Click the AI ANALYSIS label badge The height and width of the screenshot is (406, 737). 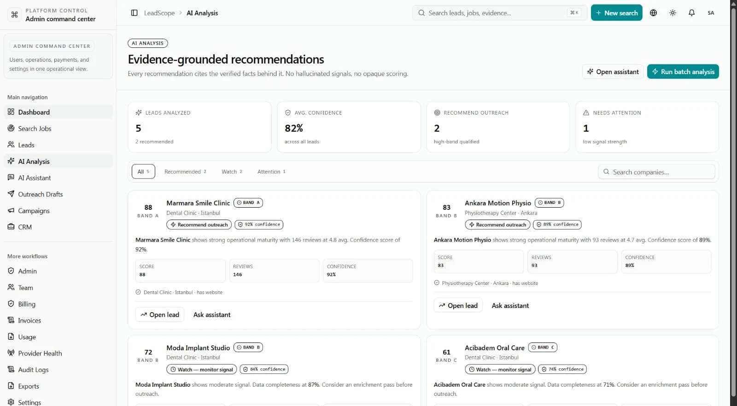pos(147,43)
